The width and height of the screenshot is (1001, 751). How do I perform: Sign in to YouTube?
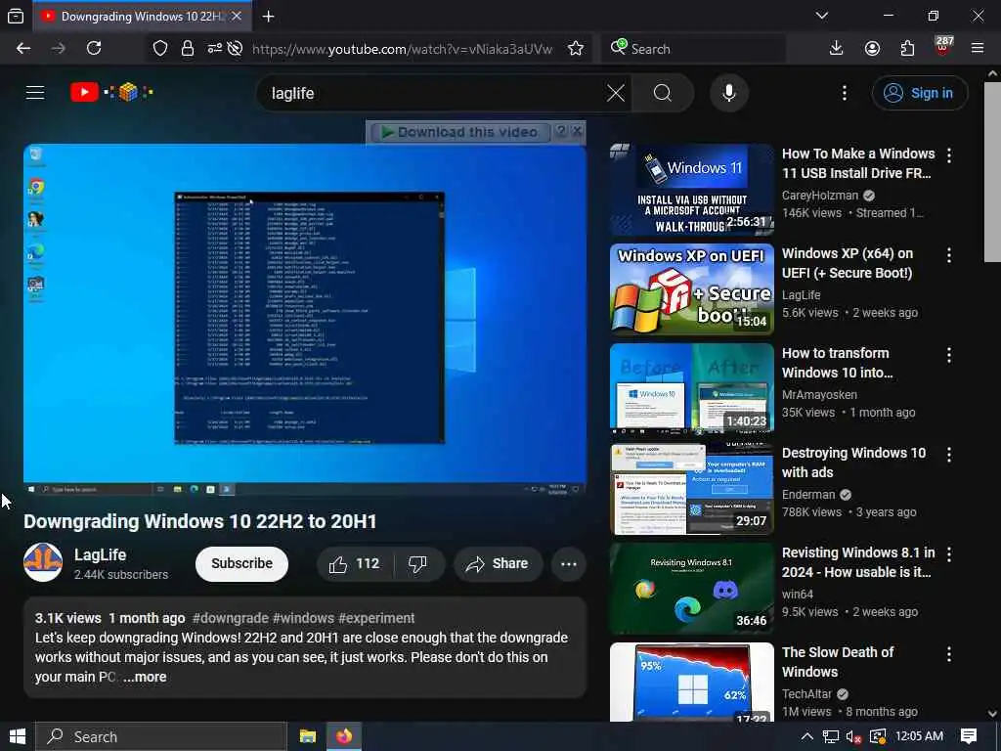919,93
